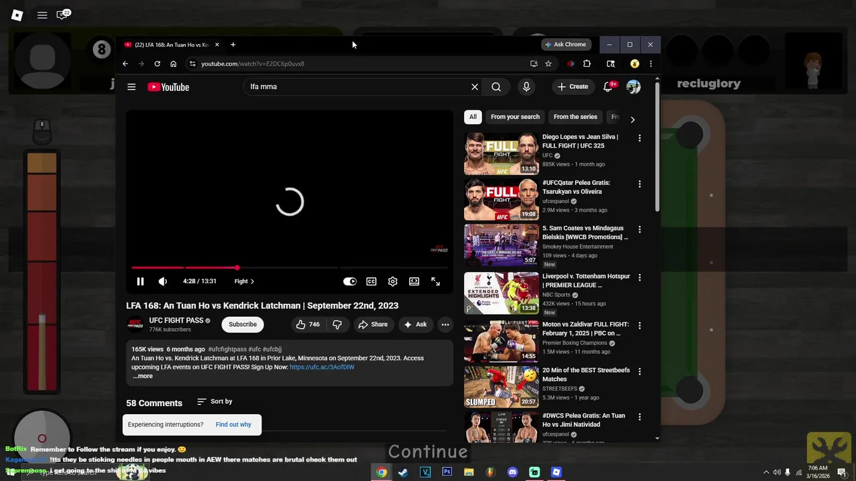856x481 pixels.
Task: Dislike this video
Action: click(337, 324)
